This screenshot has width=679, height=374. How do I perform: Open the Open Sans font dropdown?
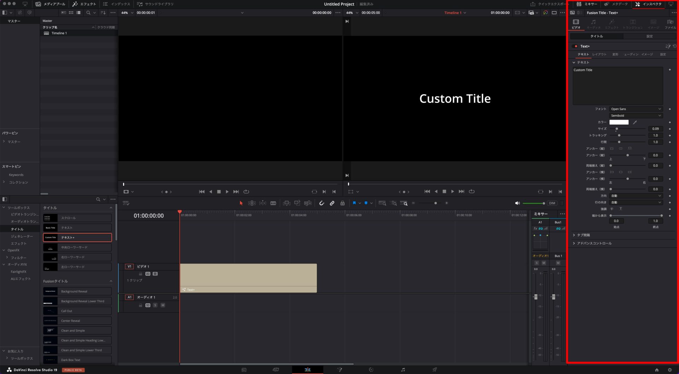click(636, 109)
